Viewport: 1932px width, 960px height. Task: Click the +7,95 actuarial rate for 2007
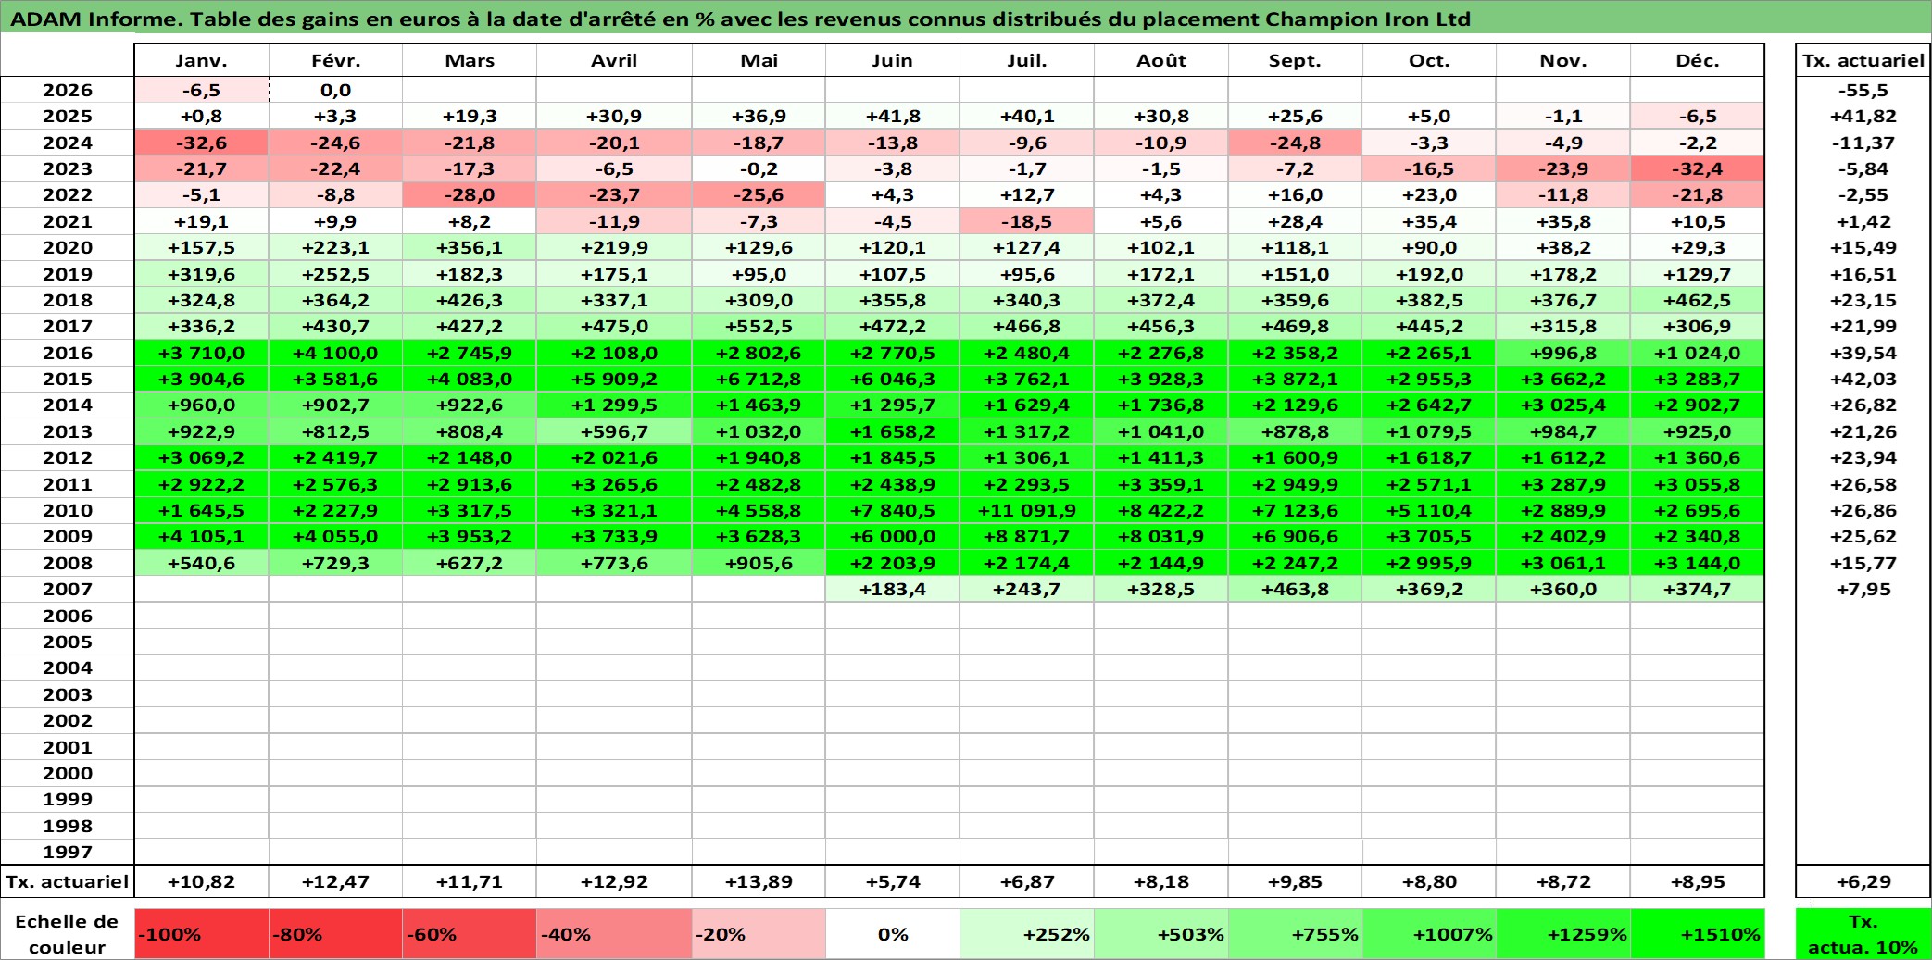1863,589
